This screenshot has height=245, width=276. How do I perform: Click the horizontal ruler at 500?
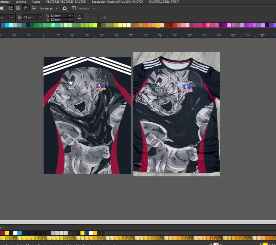[116, 35]
